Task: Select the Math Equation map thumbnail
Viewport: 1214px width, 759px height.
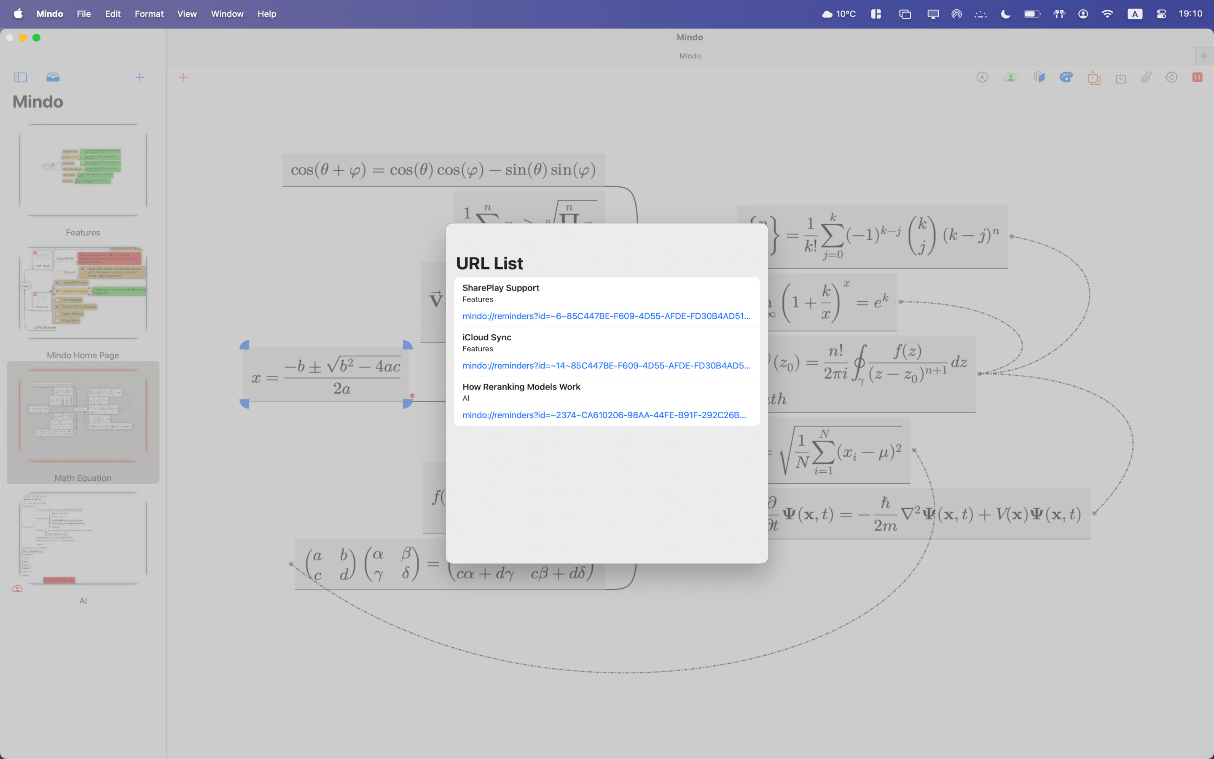Action: pos(83,416)
